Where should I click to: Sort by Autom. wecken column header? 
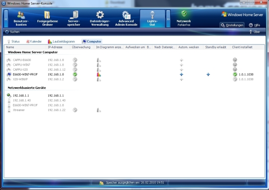click(x=190, y=47)
